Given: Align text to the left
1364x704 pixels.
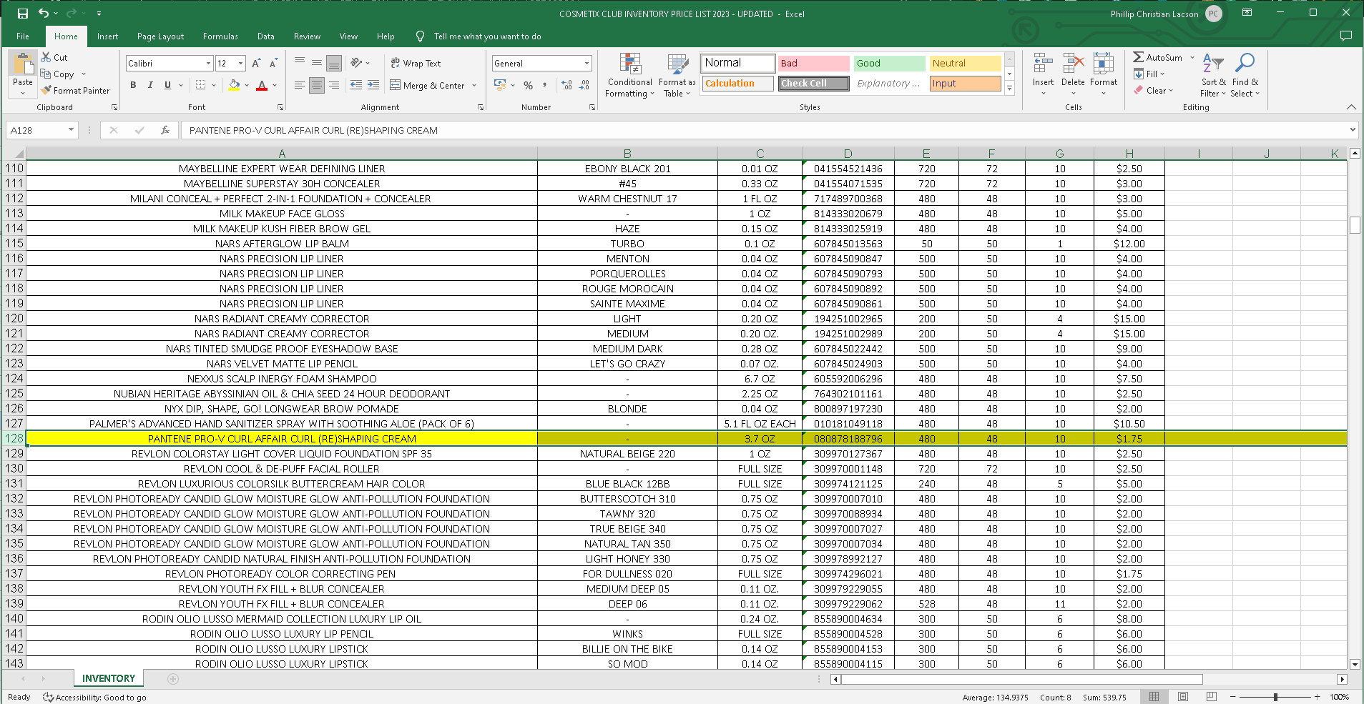Looking at the screenshot, I should pos(300,85).
